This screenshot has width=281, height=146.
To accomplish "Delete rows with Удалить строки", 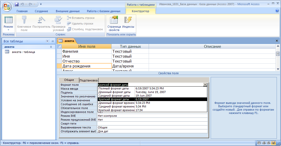I will click(x=80, y=24).
